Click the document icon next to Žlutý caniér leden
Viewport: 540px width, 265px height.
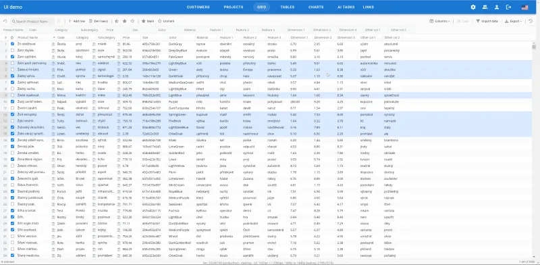(x=53, y=102)
